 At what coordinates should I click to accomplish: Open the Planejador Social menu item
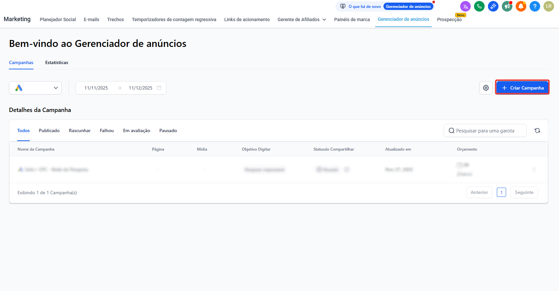(x=58, y=19)
